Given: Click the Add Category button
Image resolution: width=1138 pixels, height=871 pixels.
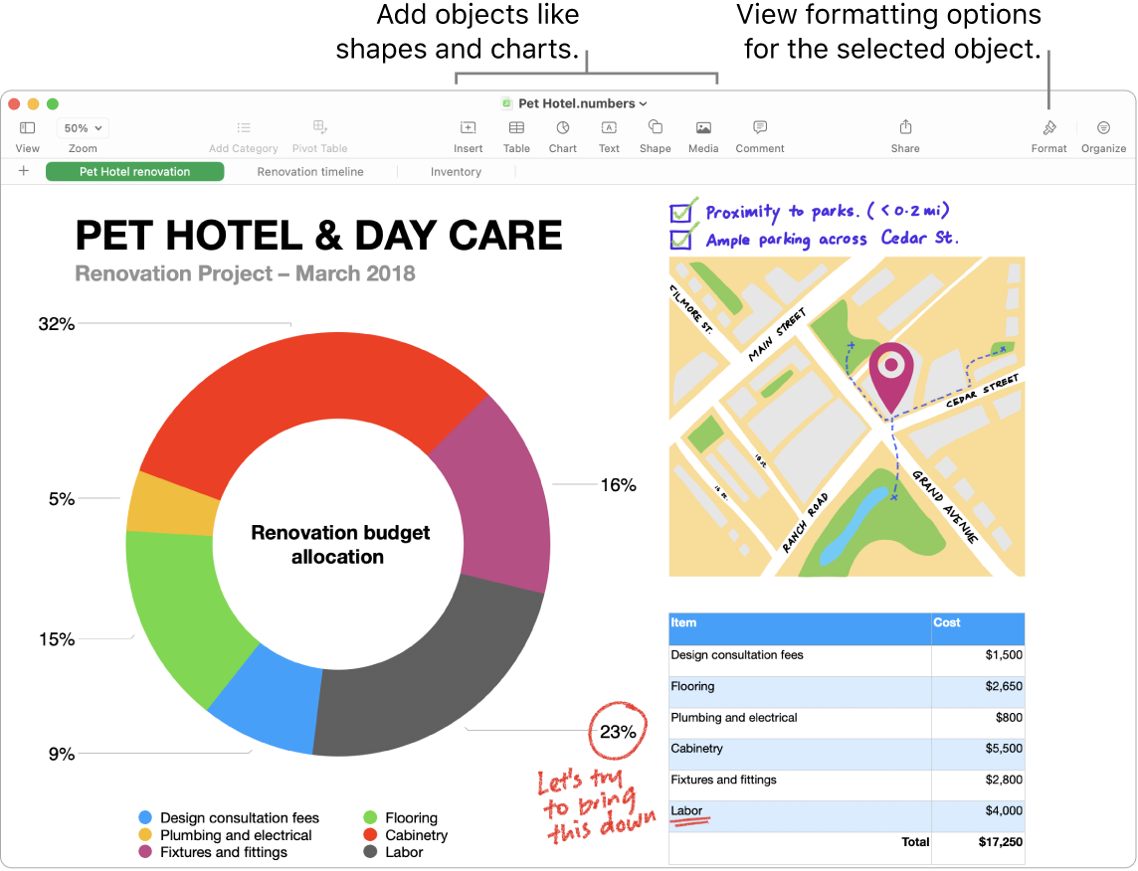Looking at the screenshot, I should pos(243,134).
